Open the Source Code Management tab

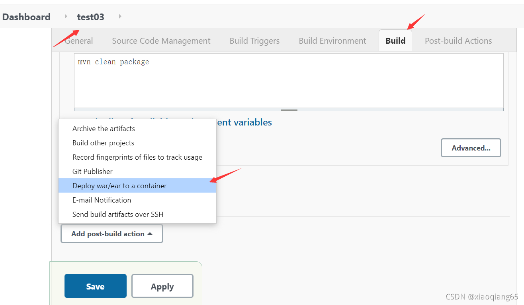[x=161, y=41]
